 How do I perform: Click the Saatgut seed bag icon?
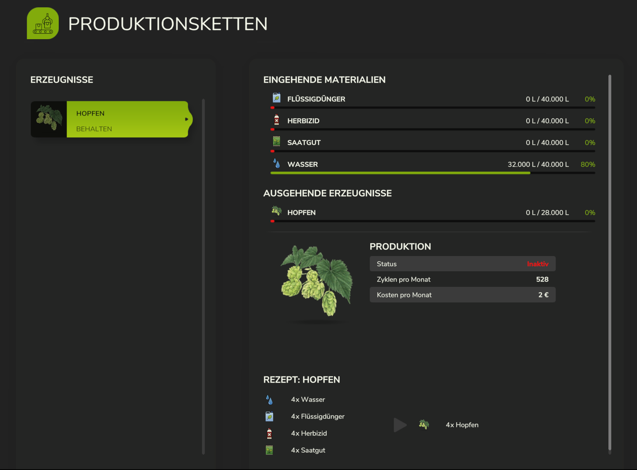click(x=277, y=141)
